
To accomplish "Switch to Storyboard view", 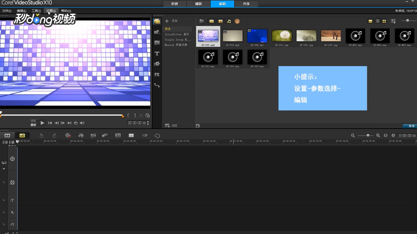I will (x=7, y=135).
